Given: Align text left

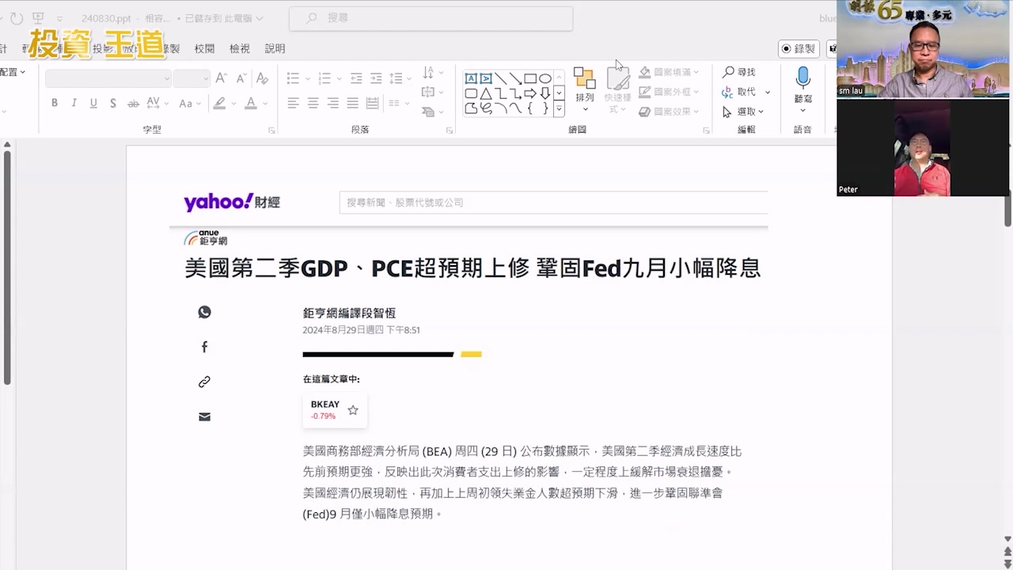Looking at the screenshot, I should coord(293,103).
